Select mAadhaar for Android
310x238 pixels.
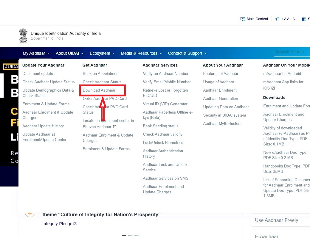[282, 73]
